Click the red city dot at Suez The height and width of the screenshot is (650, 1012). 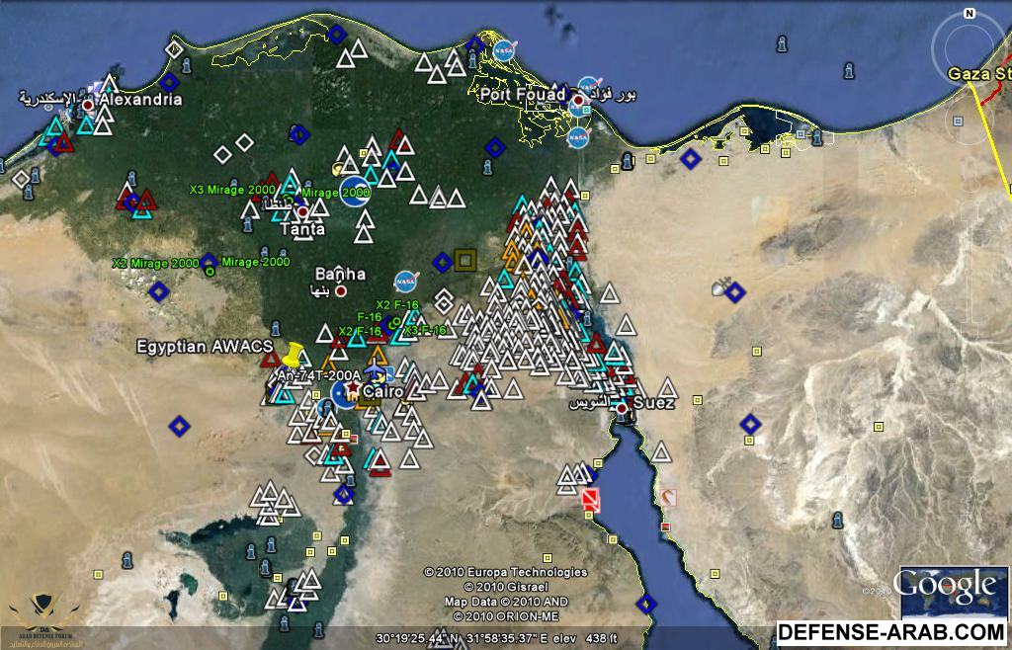[622, 407]
